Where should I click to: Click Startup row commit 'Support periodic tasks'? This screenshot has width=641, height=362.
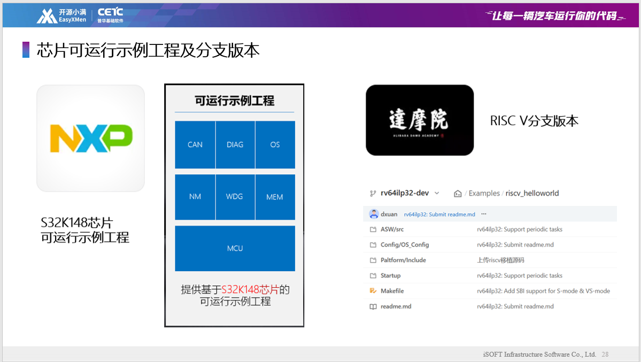point(520,276)
